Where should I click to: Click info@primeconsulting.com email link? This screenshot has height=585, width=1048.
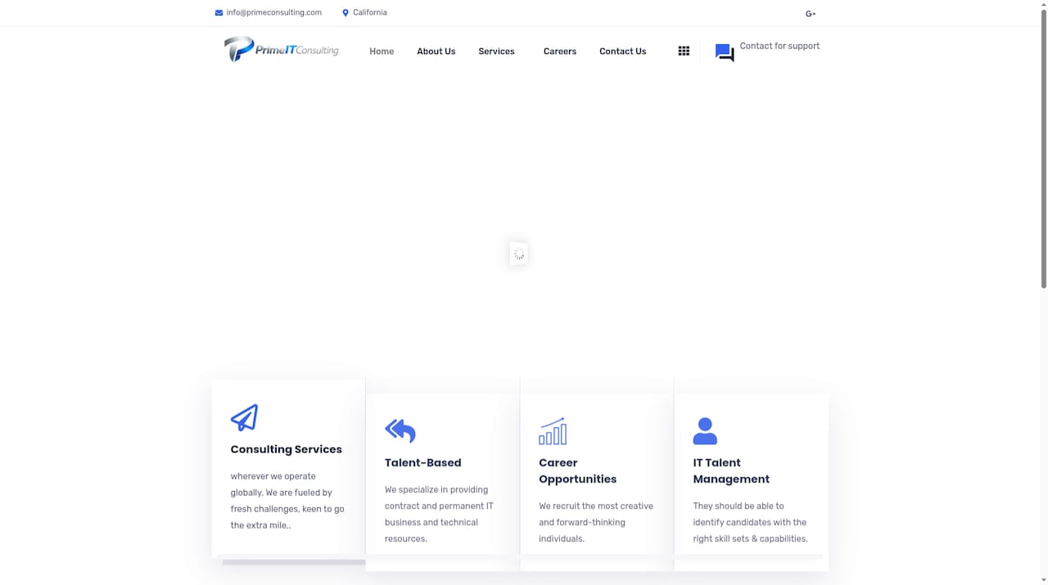274,13
